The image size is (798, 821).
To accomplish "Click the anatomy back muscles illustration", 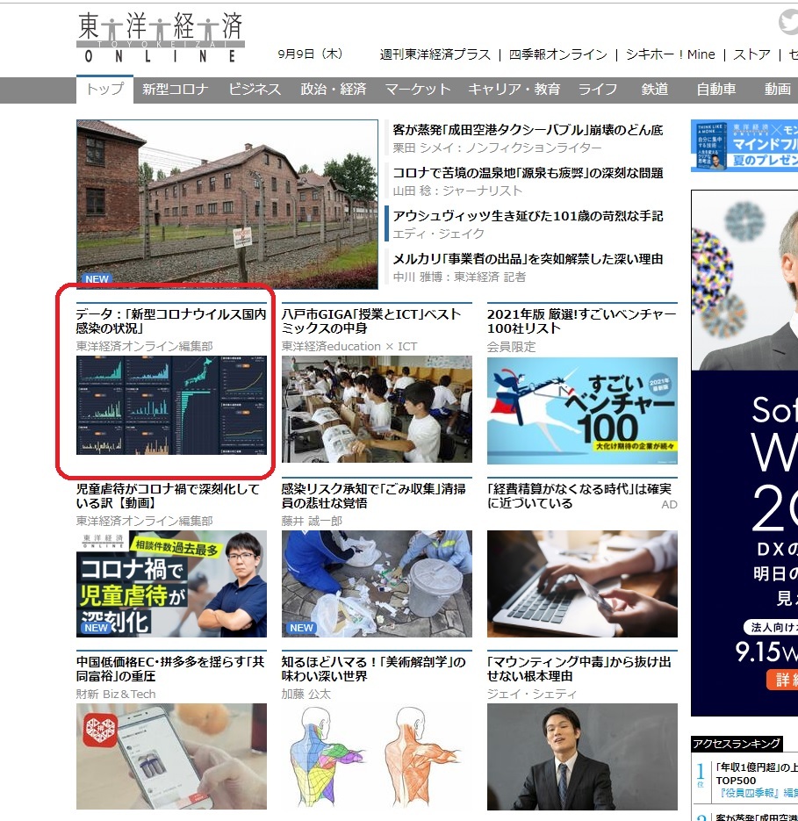I will tap(377, 757).
